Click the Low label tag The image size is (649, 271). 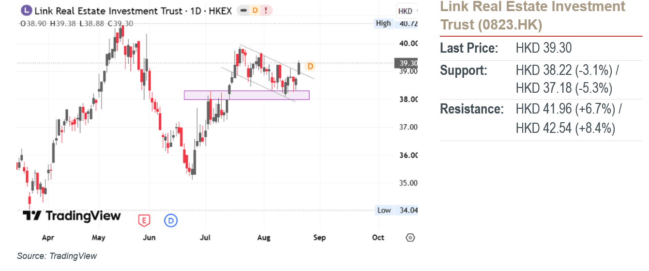pos(384,210)
